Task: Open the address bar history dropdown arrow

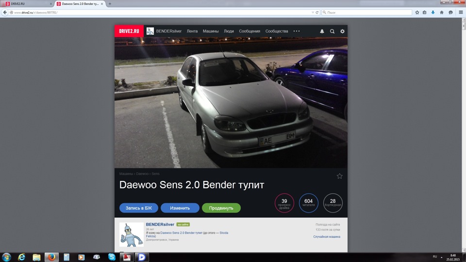Action: (313, 13)
